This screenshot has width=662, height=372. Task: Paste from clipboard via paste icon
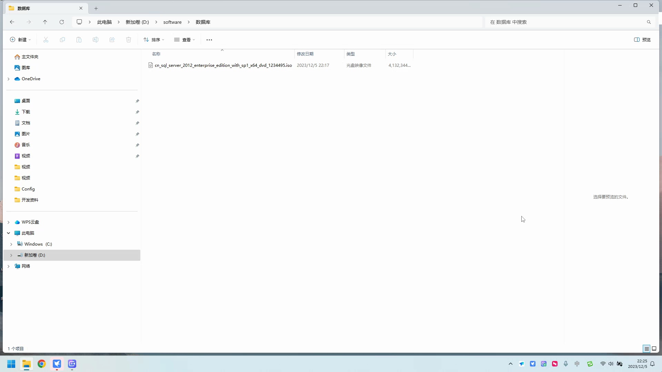tap(79, 40)
